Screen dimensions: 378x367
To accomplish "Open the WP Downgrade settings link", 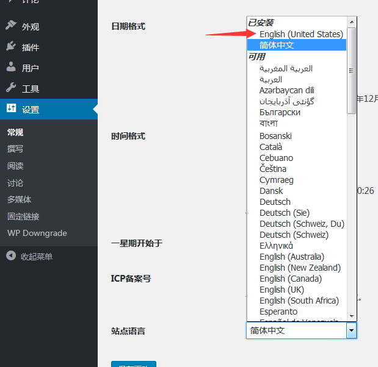I will [x=37, y=233].
